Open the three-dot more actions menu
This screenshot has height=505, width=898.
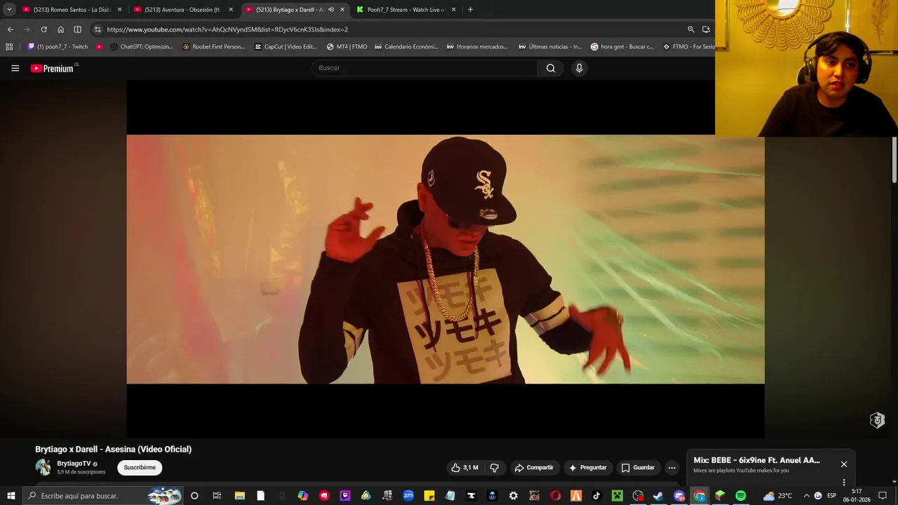click(x=671, y=468)
